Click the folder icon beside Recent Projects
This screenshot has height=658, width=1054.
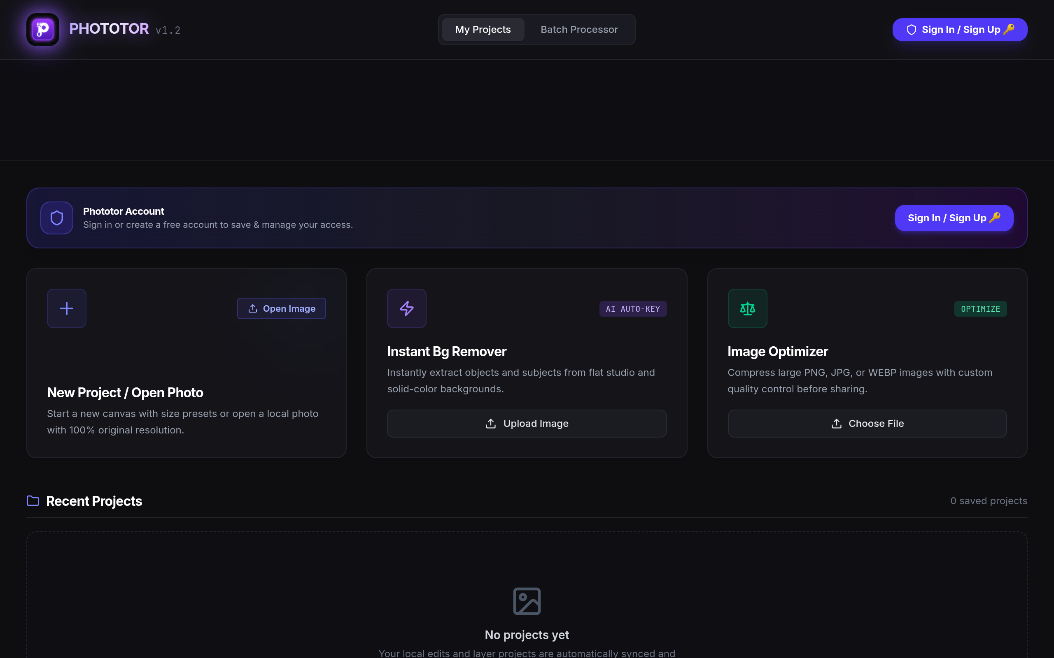(x=33, y=501)
